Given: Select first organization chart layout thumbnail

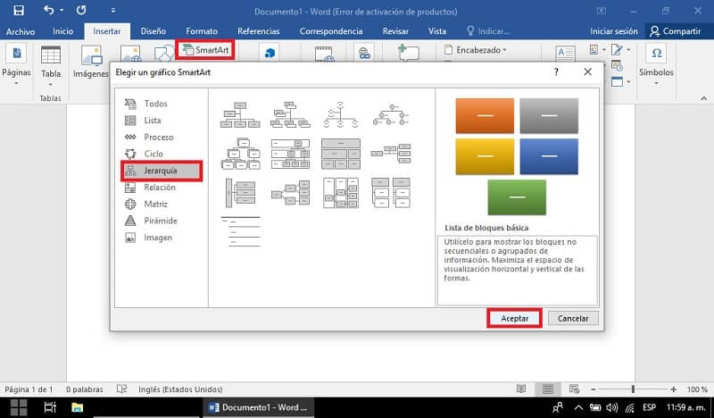Looking at the screenshot, I should [240, 114].
